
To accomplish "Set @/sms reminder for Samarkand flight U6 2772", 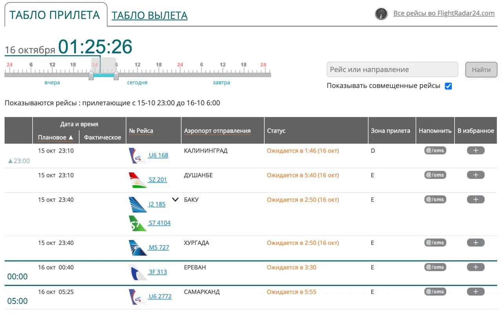I will click(x=435, y=292).
